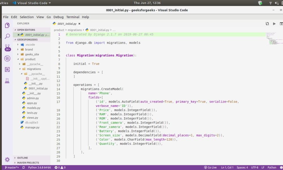The image size is (283, 170).
Task: Open 0001_initial.py in the file tree
Action: [x=38, y=88]
